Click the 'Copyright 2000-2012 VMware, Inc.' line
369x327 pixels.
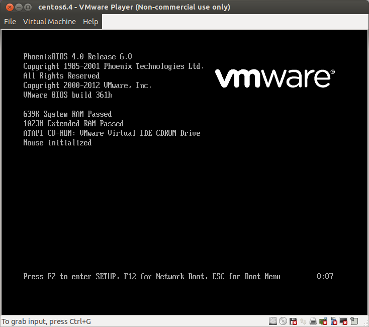87,86
